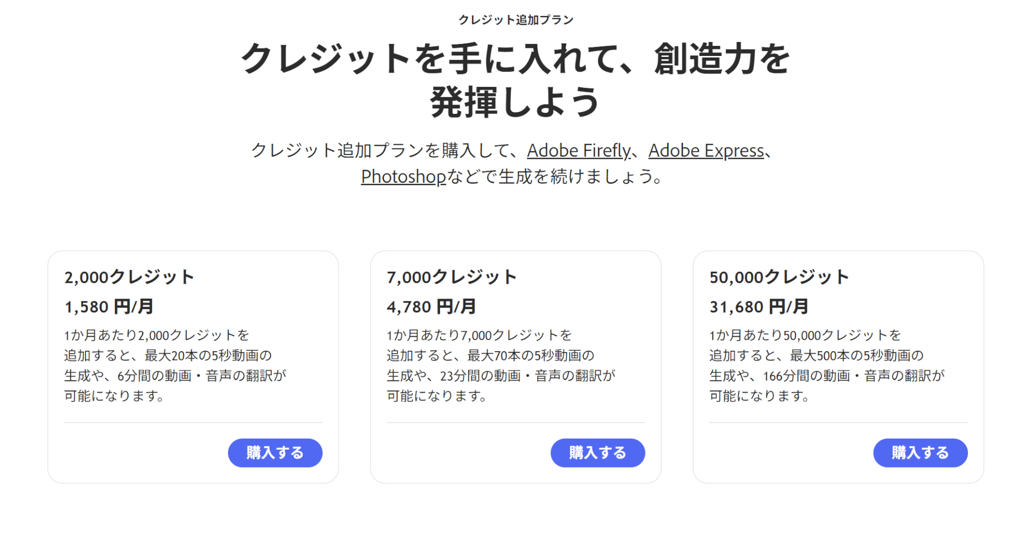Click the などで生成を続けましょう subtitle text
The image size is (1024, 534).
(554, 176)
